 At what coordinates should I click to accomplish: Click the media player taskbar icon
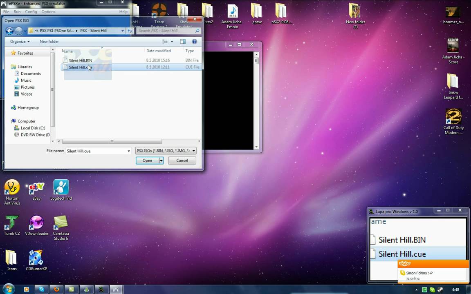pos(26,289)
